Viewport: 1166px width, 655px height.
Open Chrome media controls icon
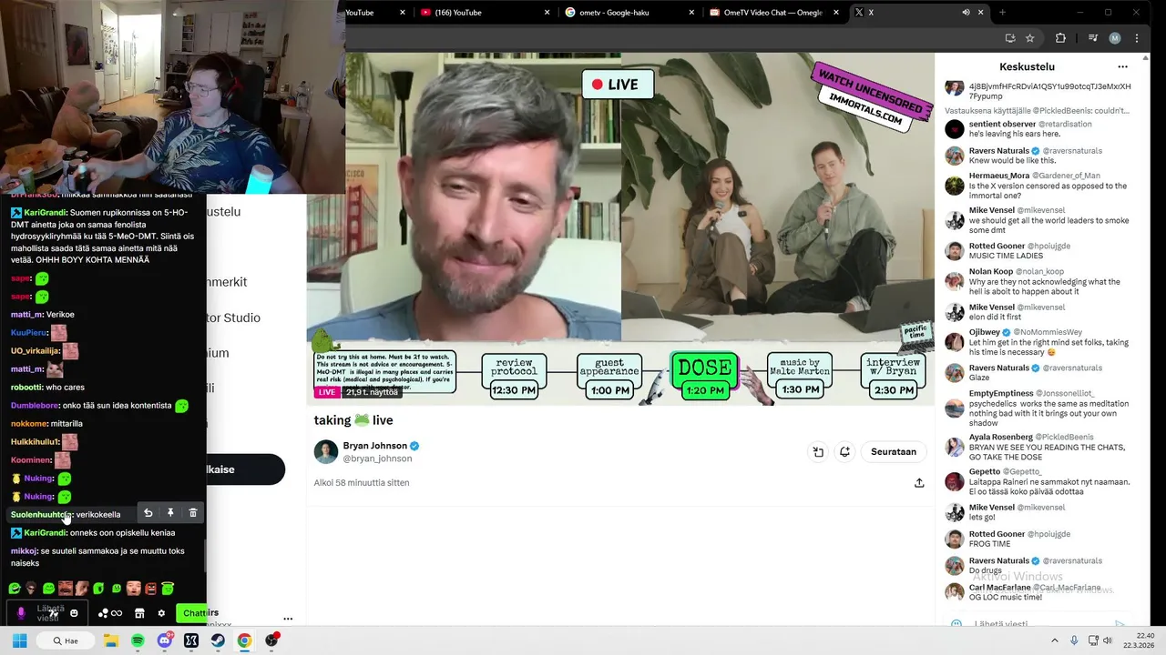pyautogui.click(x=1092, y=38)
